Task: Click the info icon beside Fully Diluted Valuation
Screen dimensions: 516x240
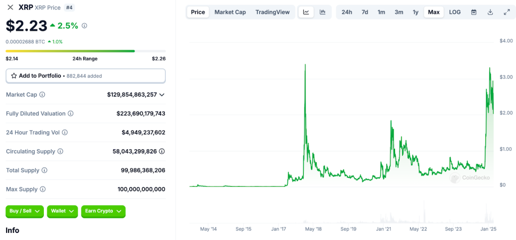Action: click(x=71, y=113)
